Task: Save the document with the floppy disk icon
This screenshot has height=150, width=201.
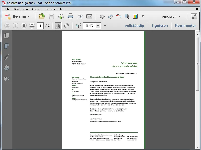Action: click(51, 16)
